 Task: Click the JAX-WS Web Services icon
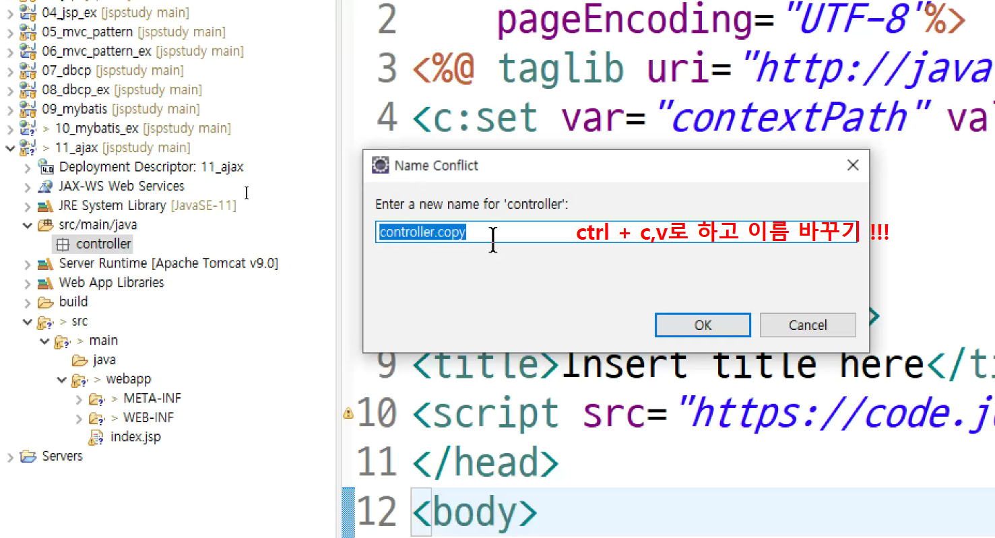[x=45, y=187]
